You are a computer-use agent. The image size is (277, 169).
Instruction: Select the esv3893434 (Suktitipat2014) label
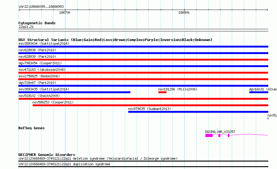(x=44, y=43)
